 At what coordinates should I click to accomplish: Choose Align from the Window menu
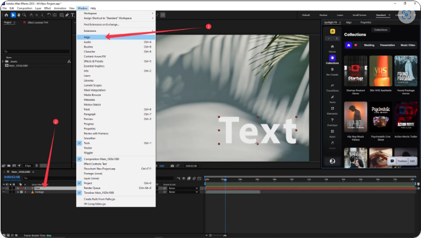click(116, 37)
